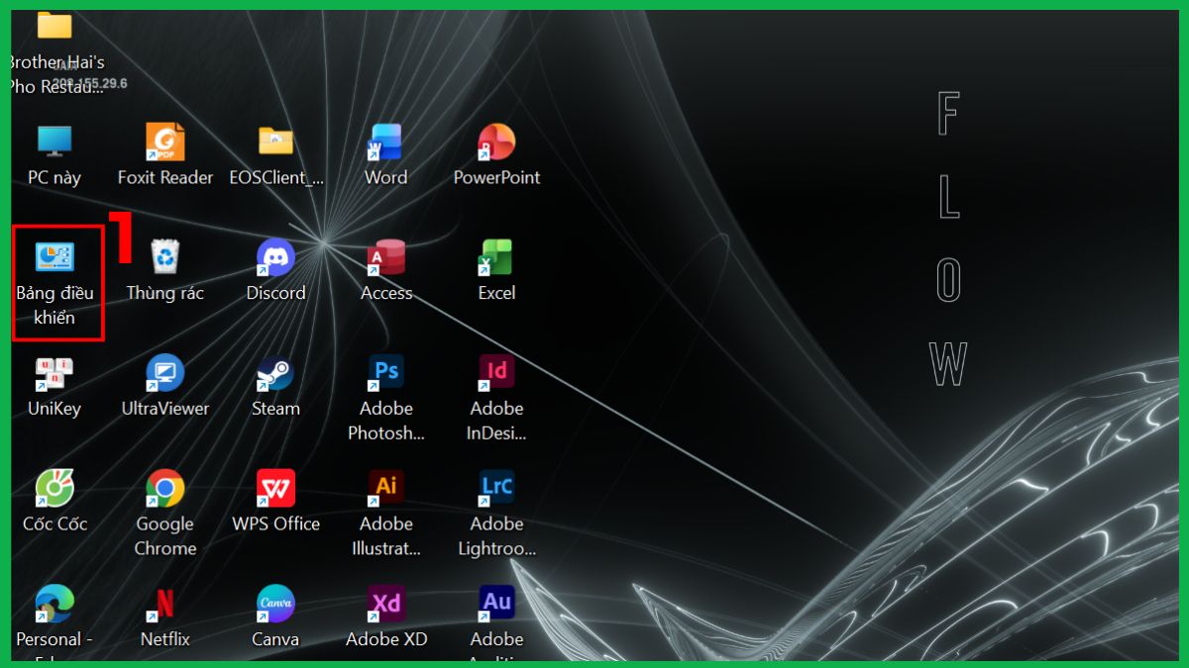Select the Adobe InDesign shortcut
Viewport: 1189px width, 668px height.
click(x=496, y=374)
